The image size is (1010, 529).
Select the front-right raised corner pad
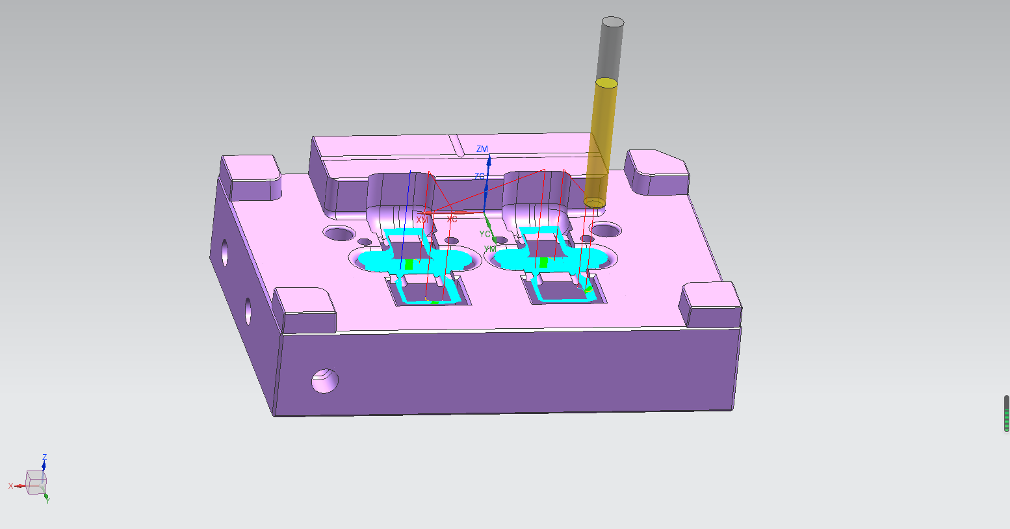coord(710,305)
